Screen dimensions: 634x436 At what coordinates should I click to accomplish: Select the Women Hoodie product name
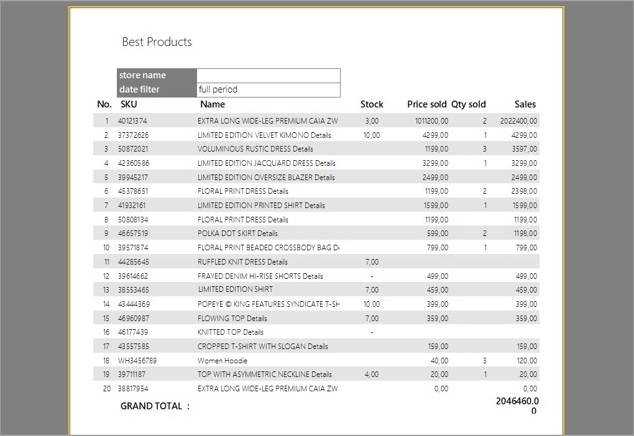[x=223, y=360]
